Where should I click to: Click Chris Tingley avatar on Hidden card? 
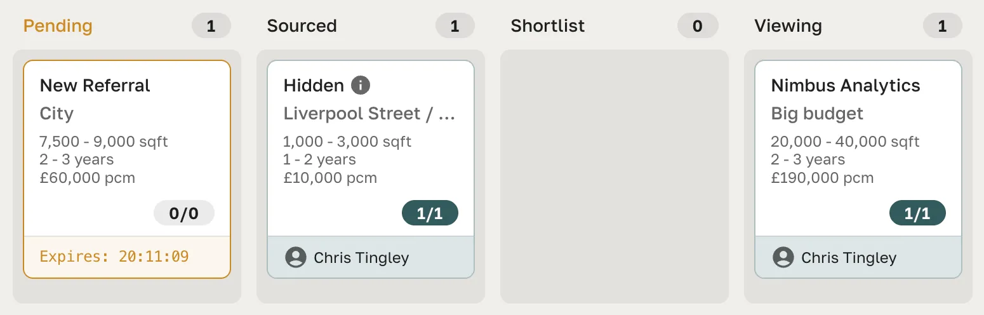click(296, 257)
